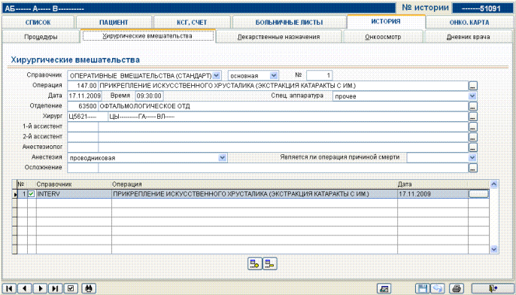Go to the previous record

(x=25, y=288)
